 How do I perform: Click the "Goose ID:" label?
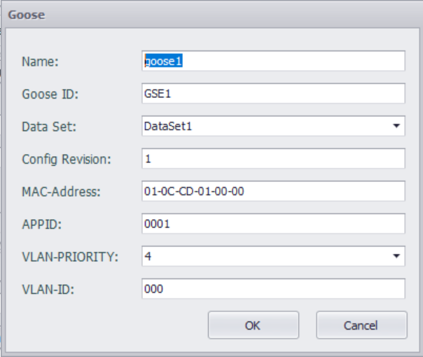50,94
